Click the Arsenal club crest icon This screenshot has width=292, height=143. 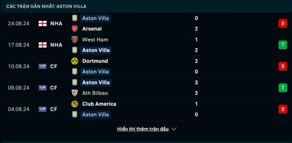point(75,29)
